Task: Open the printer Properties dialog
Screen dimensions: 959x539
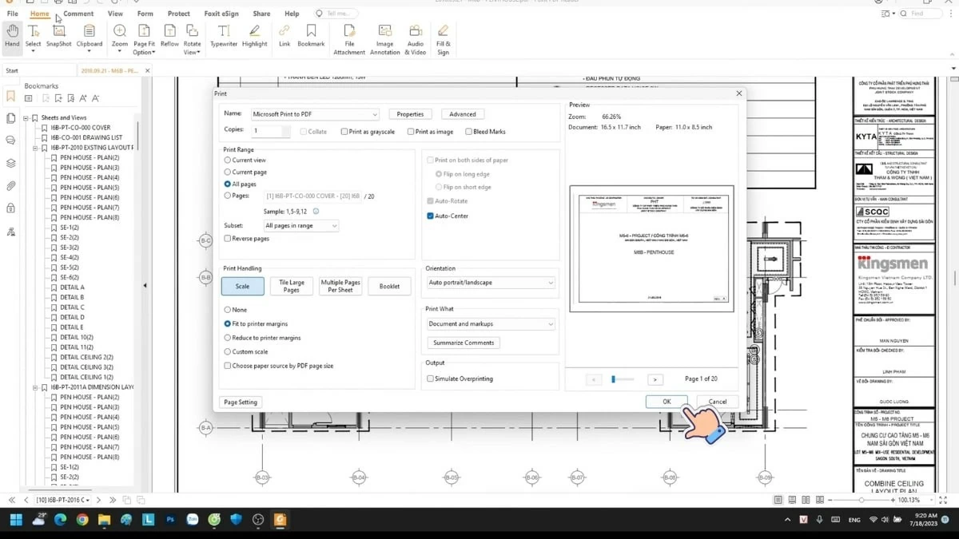Action: pos(410,113)
